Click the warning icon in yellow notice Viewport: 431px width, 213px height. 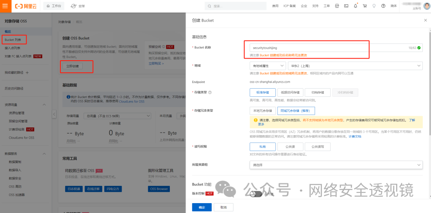coord(255,120)
